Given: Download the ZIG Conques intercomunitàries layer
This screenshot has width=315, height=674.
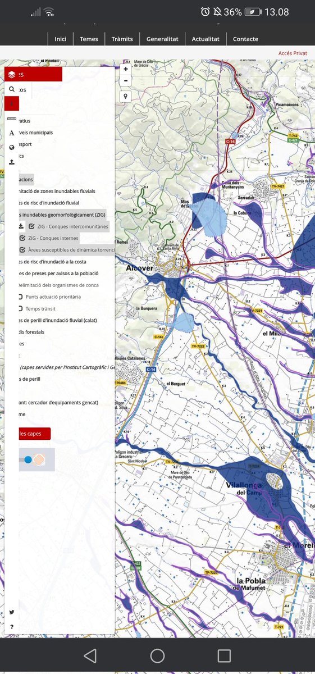Looking at the screenshot, I should point(21,226).
